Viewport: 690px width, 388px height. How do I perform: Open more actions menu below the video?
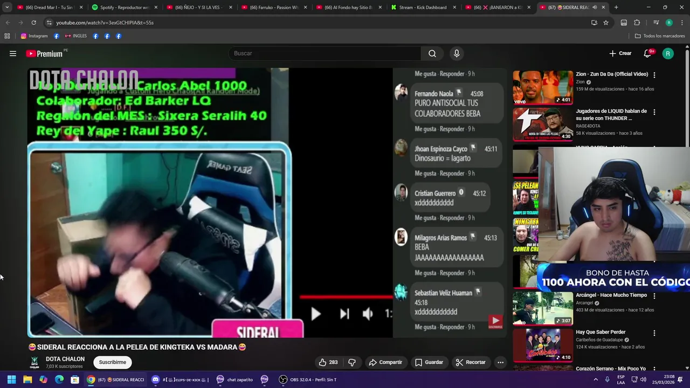500,362
